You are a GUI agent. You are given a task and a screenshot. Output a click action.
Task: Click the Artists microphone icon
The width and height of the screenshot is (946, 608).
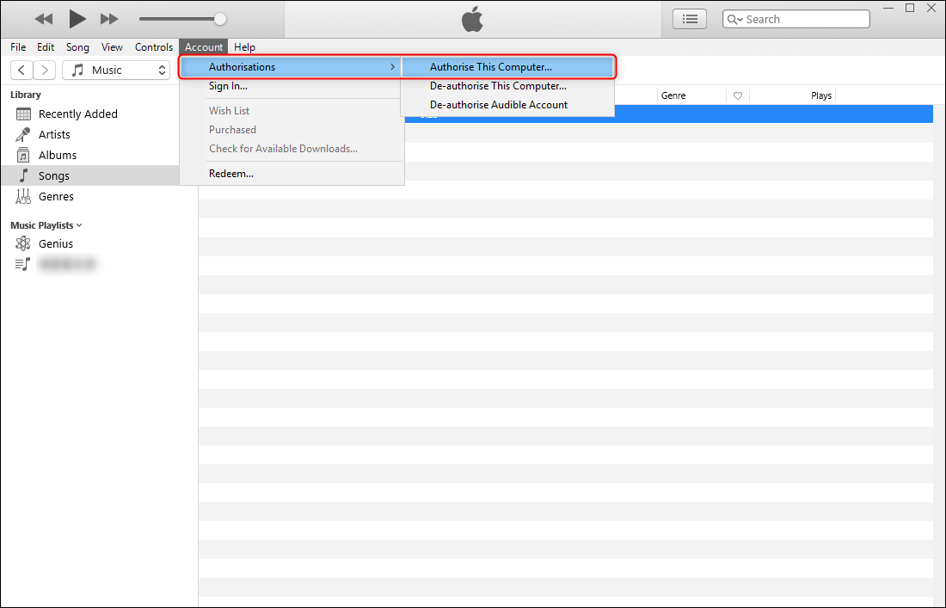point(23,134)
